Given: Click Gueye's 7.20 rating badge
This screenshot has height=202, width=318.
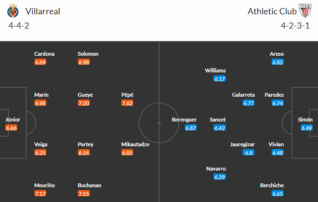Looking at the screenshot, I should 85,103.
